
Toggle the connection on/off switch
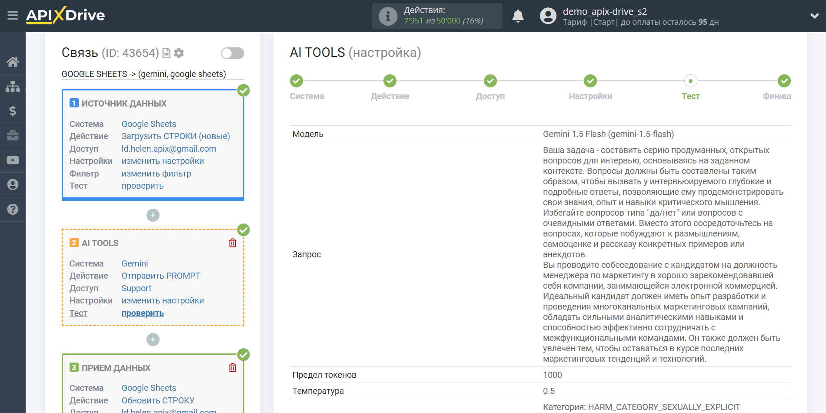[x=232, y=53]
